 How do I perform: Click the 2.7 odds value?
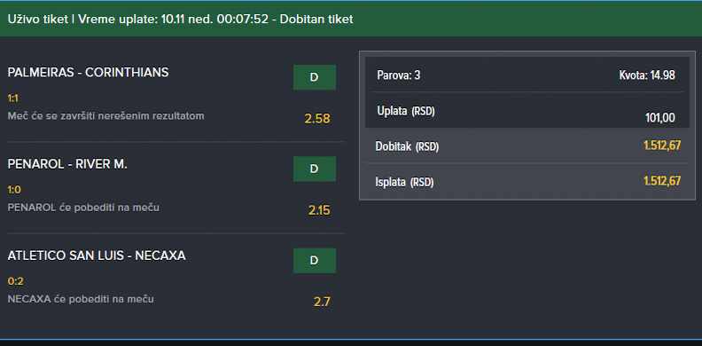point(322,302)
